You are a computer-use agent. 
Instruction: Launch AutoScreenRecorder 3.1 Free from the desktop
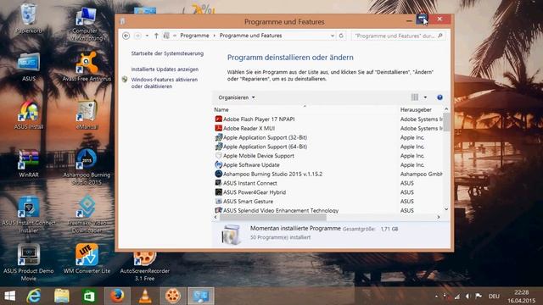pyautogui.click(x=145, y=264)
